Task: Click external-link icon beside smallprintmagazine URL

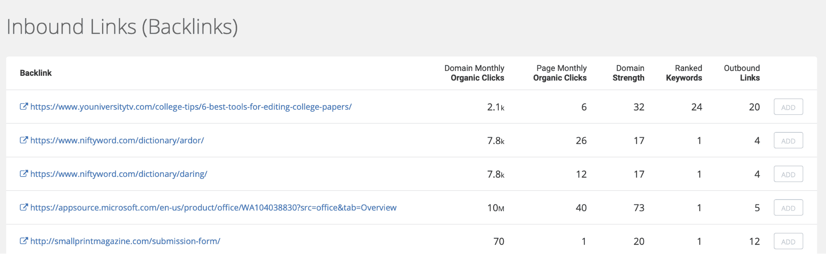Action: pyautogui.click(x=24, y=241)
